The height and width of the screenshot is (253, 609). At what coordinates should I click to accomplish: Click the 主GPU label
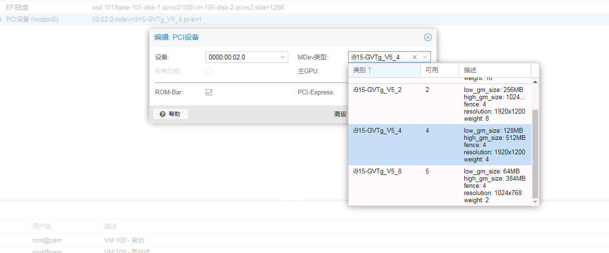pyautogui.click(x=308, y=71)
